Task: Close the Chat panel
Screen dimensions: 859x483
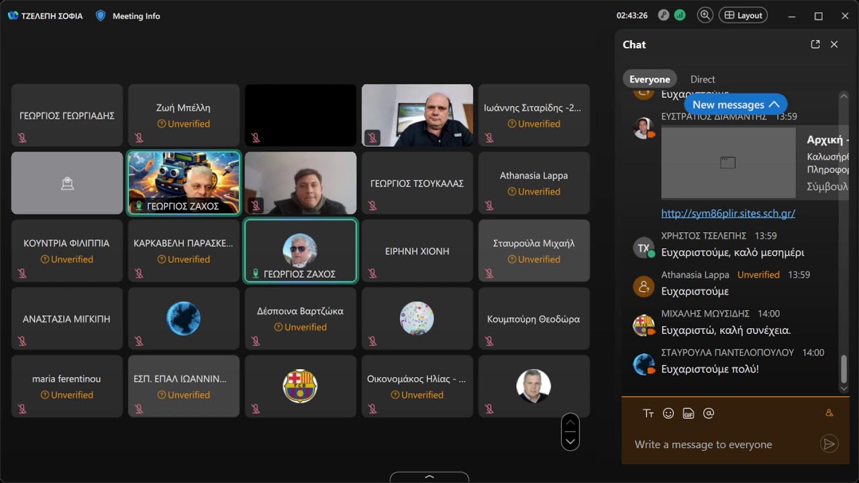Action: click(834, 44)
